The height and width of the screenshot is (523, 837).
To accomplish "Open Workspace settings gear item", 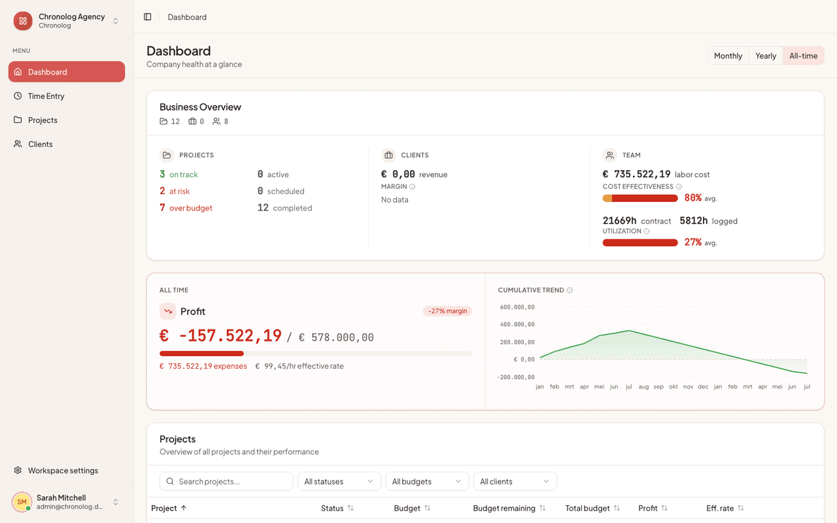I will [x=67, y=471].
